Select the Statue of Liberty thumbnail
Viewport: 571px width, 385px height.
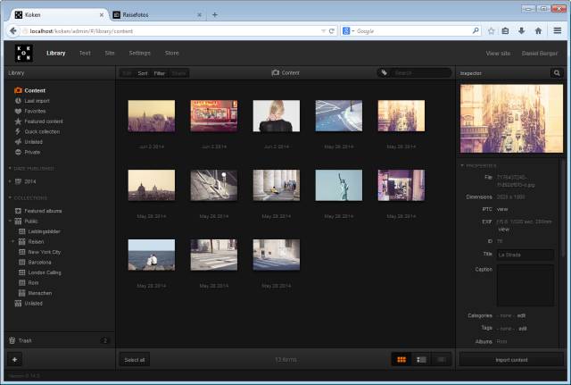339,185
